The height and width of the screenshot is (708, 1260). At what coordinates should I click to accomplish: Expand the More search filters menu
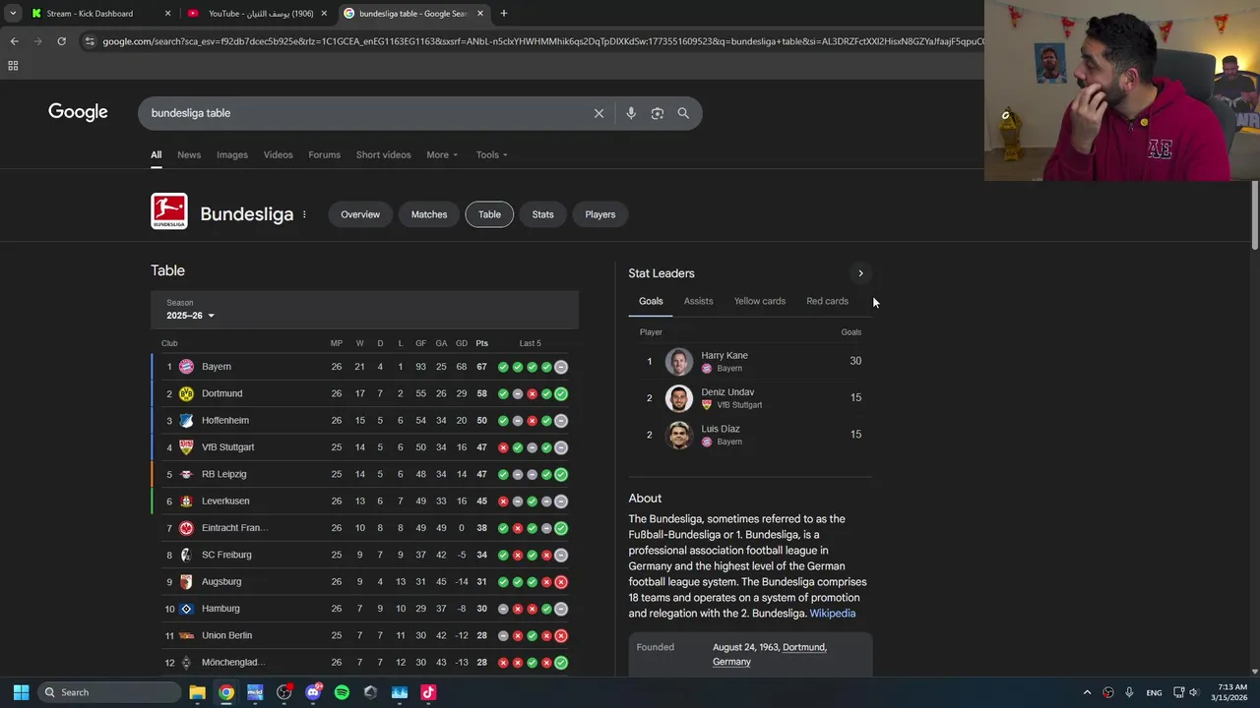(442, 154)
